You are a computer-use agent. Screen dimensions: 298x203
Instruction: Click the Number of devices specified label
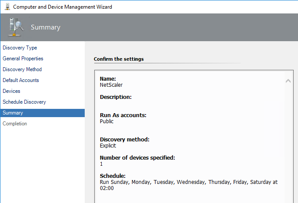click(137, 157)
